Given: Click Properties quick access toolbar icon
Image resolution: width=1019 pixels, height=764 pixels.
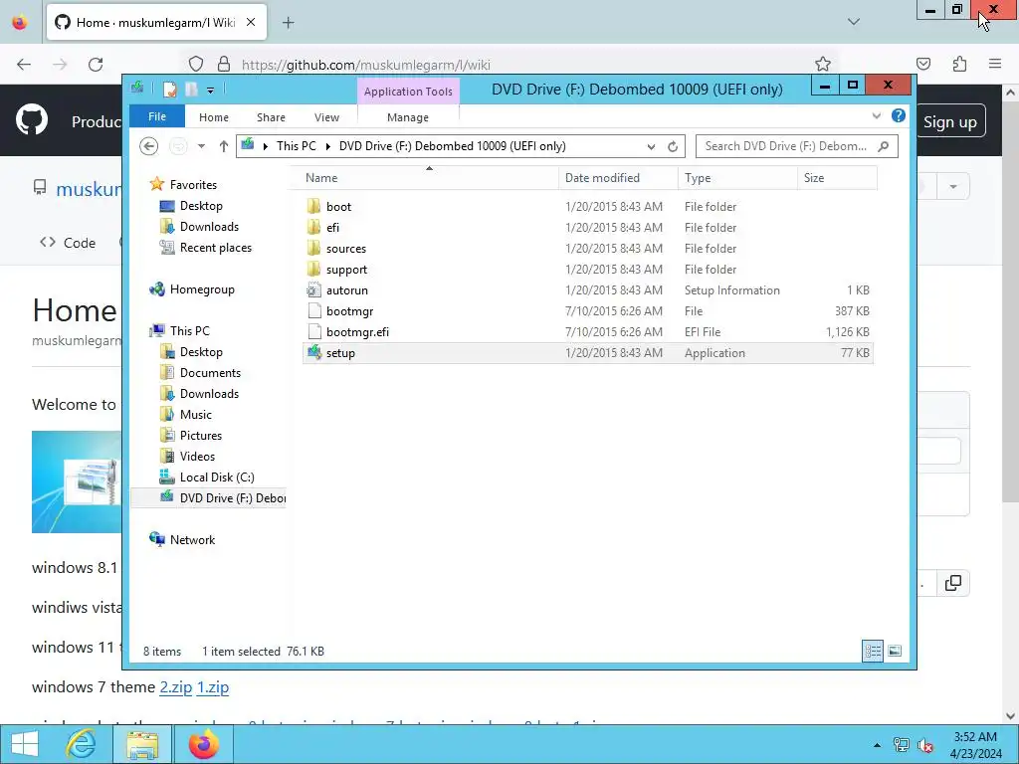Looking at the screenshot, I should coord(169,89).
